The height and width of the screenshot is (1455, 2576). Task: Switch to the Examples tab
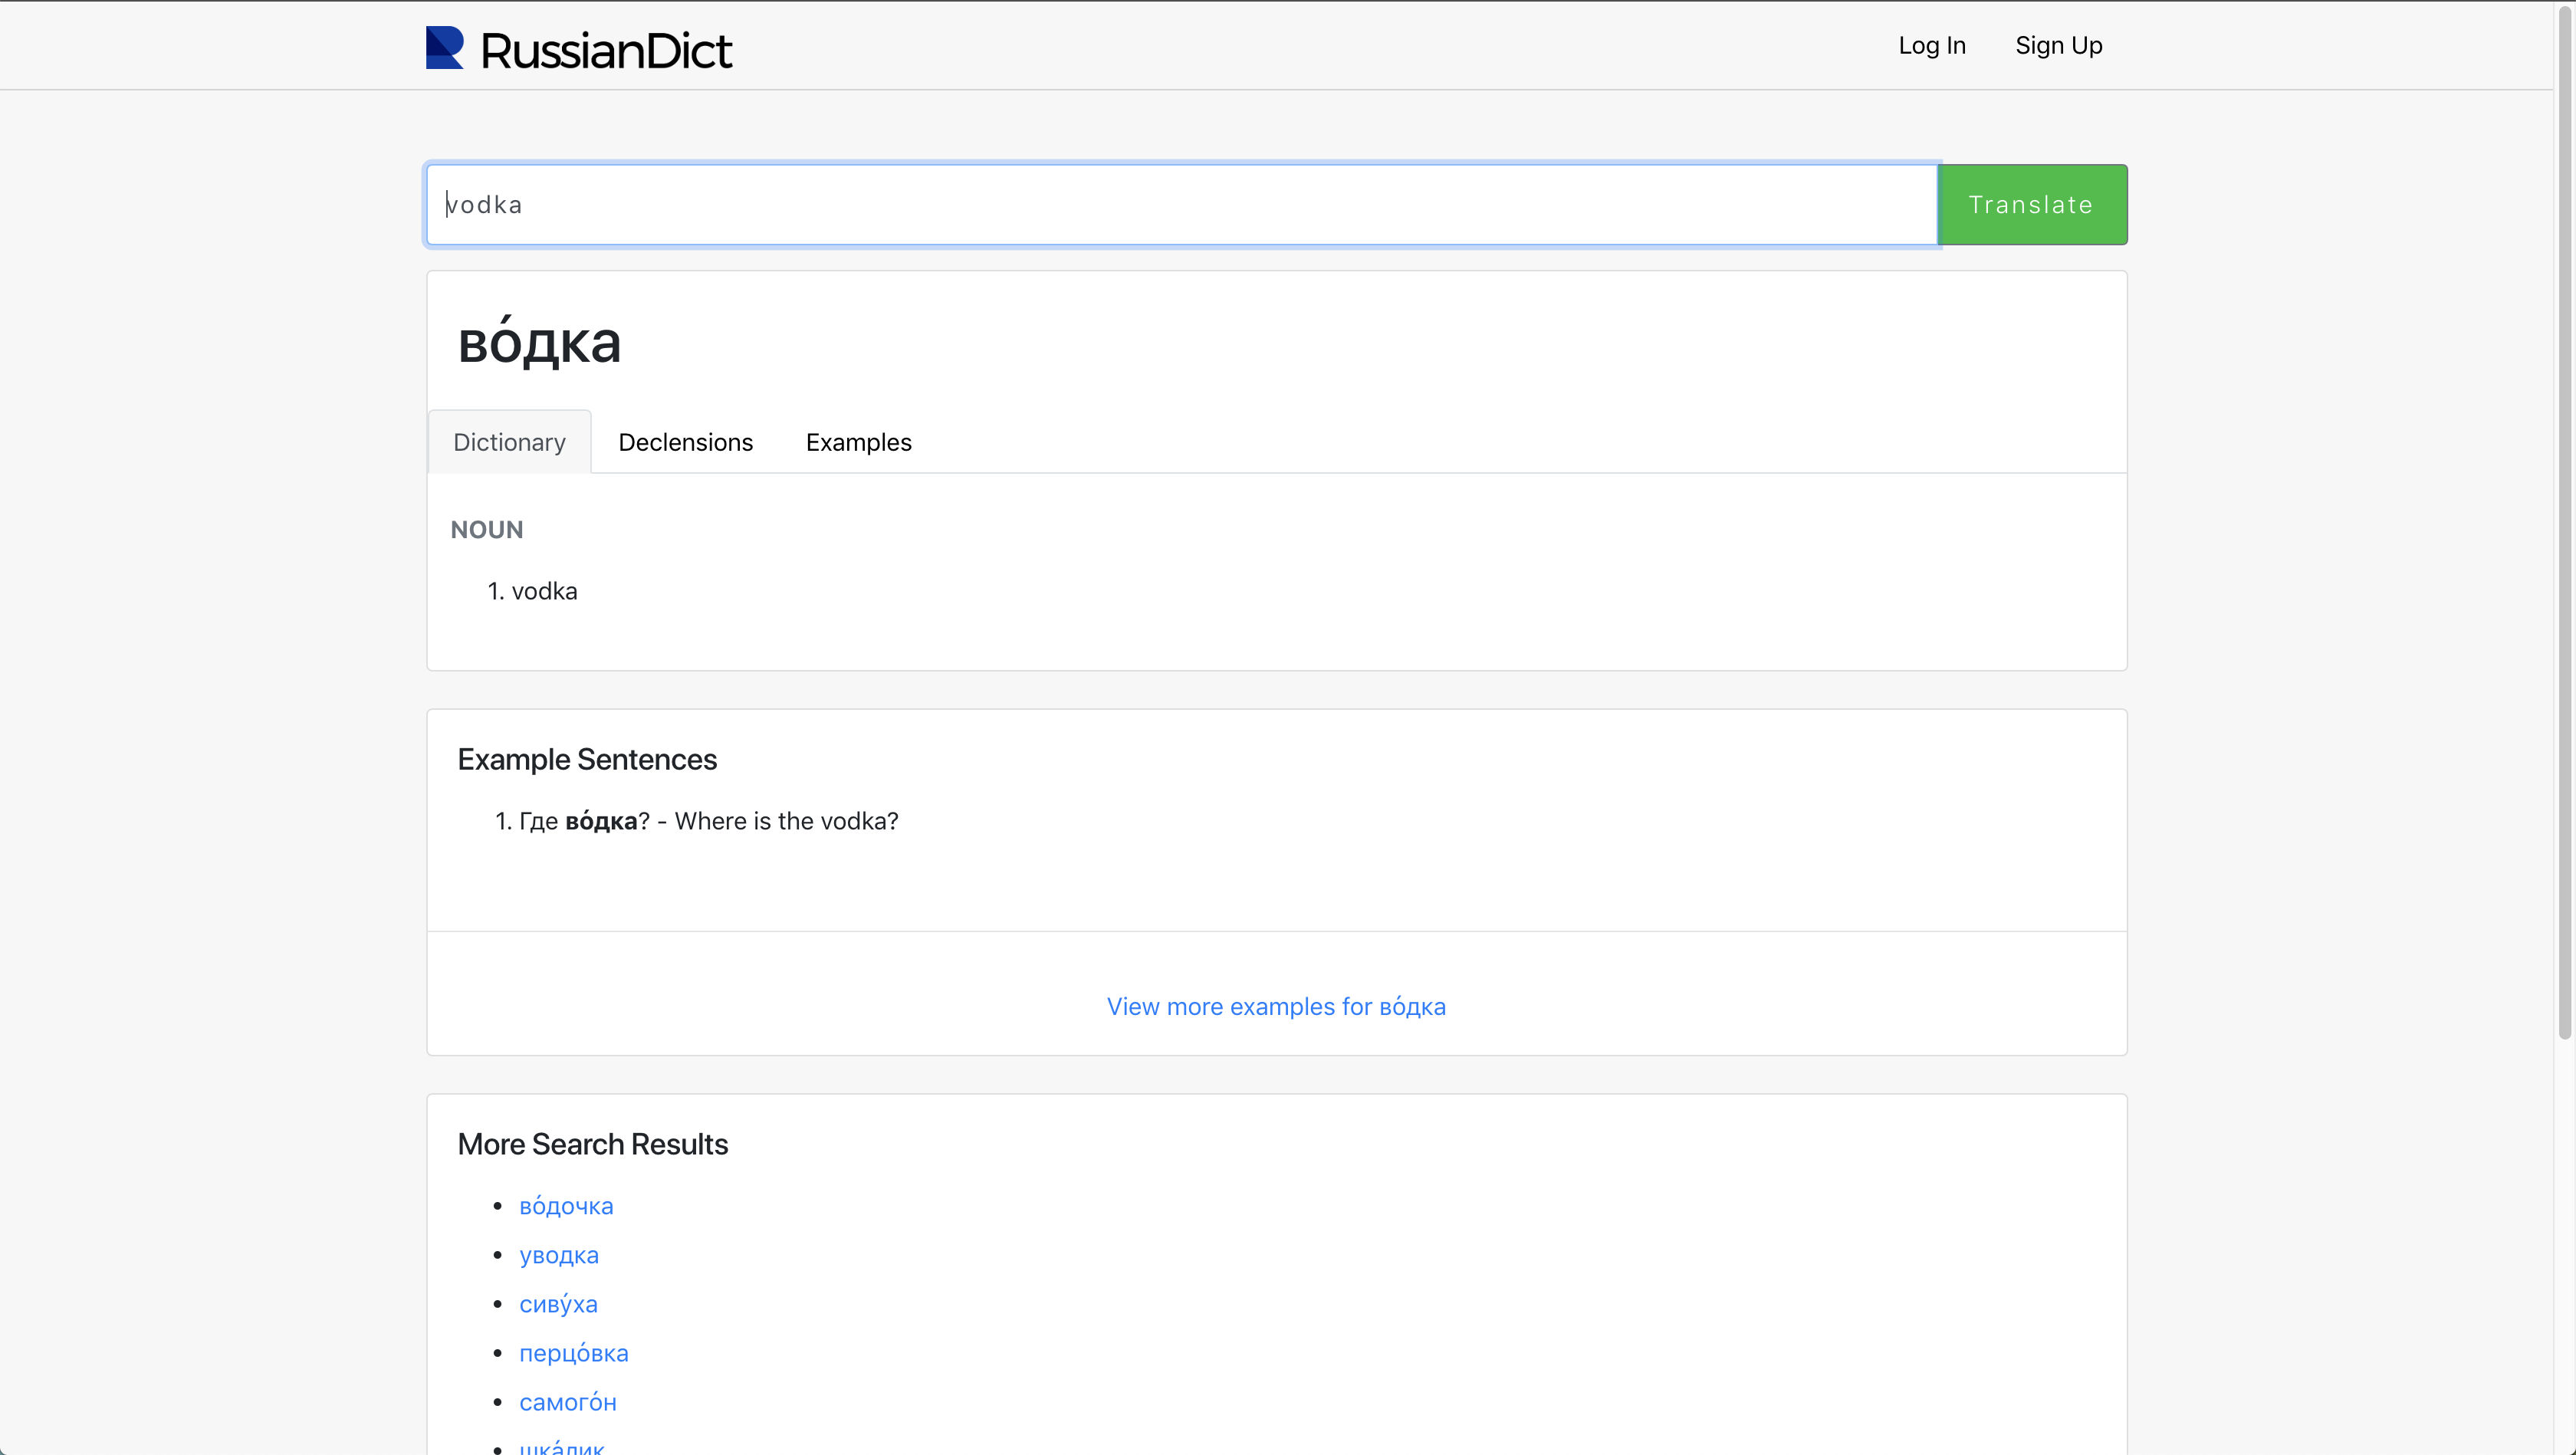(x=858, y=442)
